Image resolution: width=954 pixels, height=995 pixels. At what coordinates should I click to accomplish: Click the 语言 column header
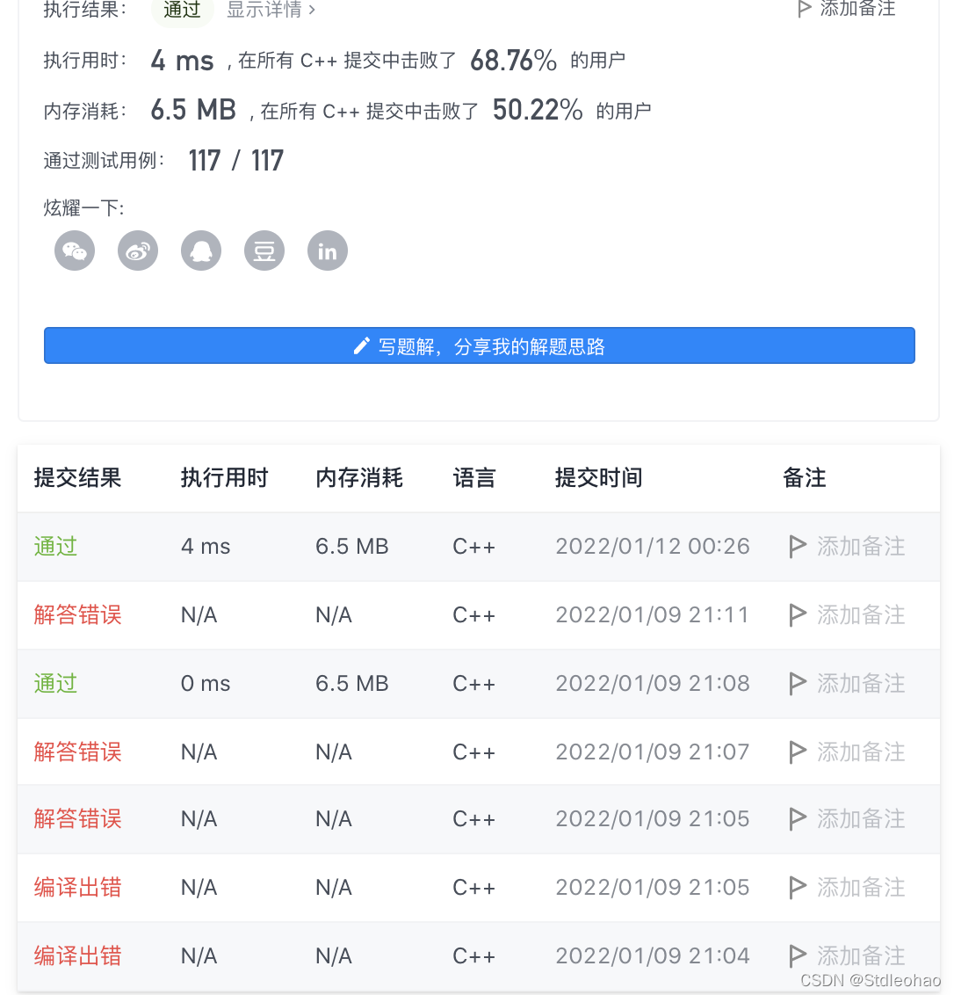473,478
